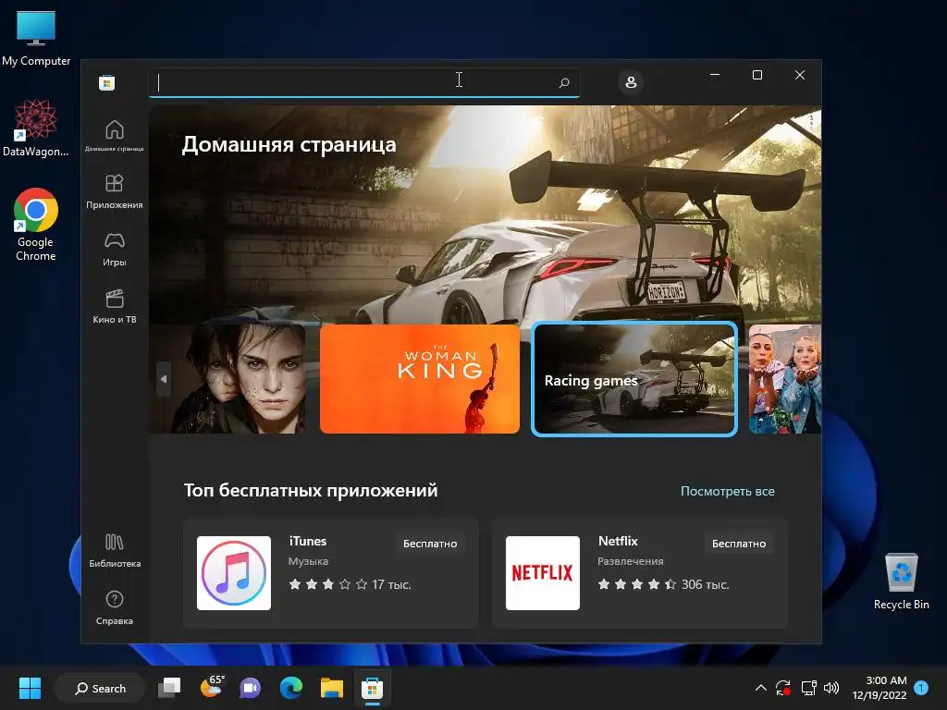Click taskbar Search box
947x710 pixels.
[100, 688]
